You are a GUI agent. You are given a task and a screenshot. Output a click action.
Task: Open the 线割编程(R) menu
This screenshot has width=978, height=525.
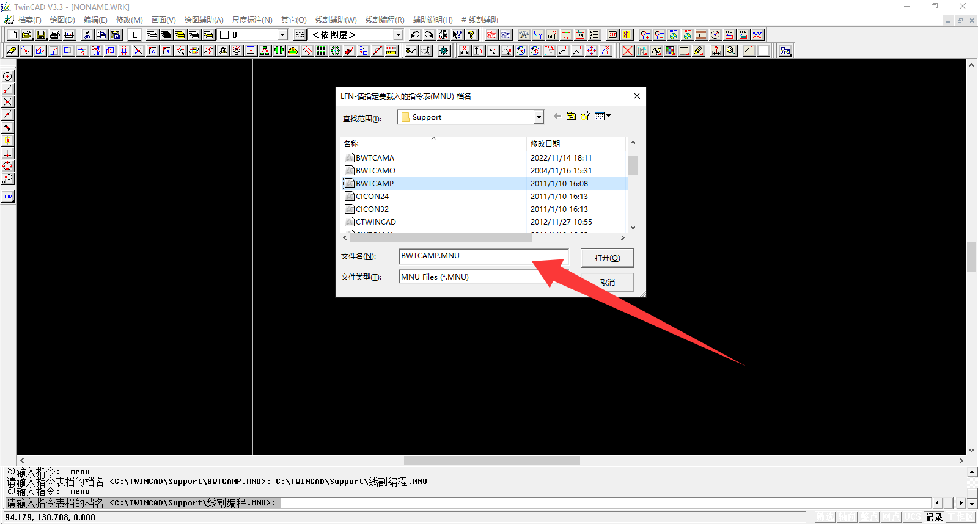pyautogui.click(x=385, y=20)
